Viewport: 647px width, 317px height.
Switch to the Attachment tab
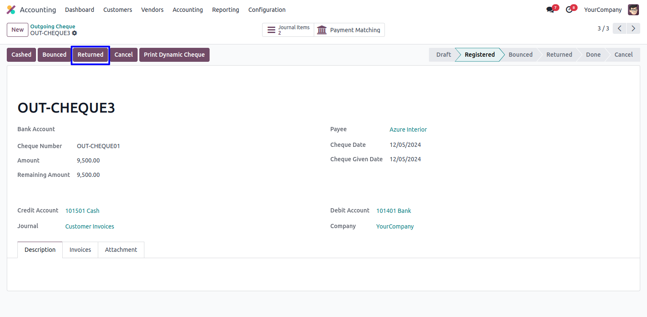click(121, 250)
